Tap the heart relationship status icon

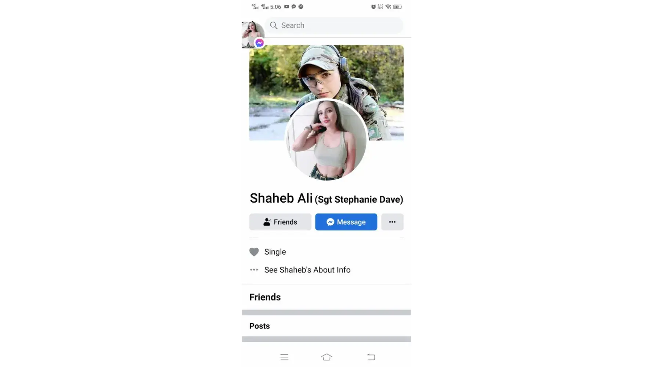254,252
